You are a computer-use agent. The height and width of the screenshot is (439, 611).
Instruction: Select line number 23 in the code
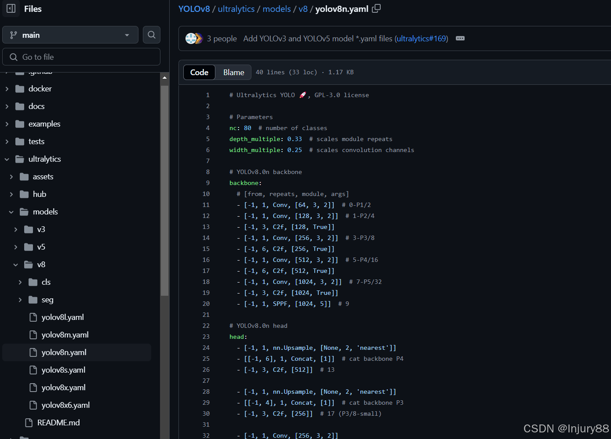(x=206, y=337)
